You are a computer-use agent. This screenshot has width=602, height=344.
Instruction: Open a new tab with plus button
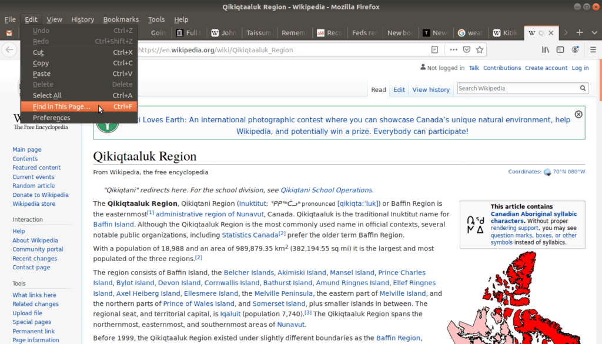point(580,32)
